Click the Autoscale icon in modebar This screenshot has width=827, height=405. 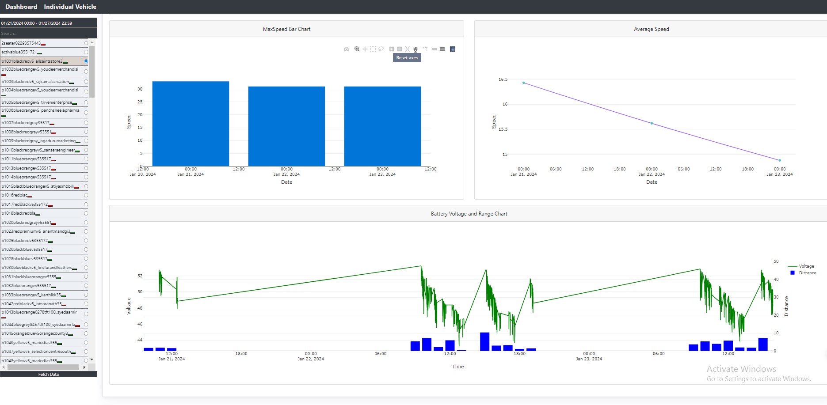point(408,49)
